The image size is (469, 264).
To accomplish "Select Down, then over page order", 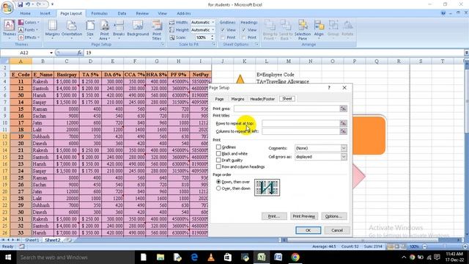I will 218,182.
